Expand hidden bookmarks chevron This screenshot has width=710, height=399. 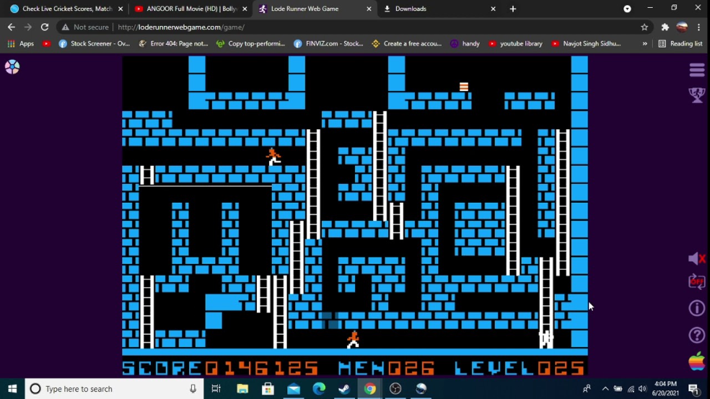pos(645,44)
